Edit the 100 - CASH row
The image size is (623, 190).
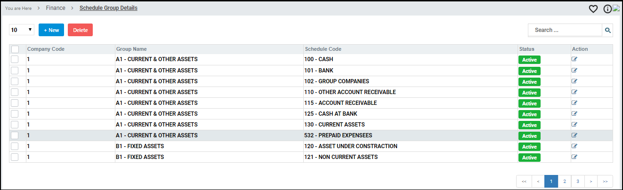click(574, 59)
